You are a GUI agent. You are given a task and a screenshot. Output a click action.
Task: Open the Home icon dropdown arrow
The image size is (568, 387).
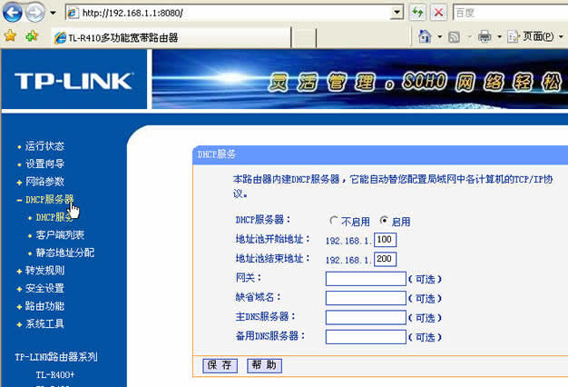click(x=440, y=36)
